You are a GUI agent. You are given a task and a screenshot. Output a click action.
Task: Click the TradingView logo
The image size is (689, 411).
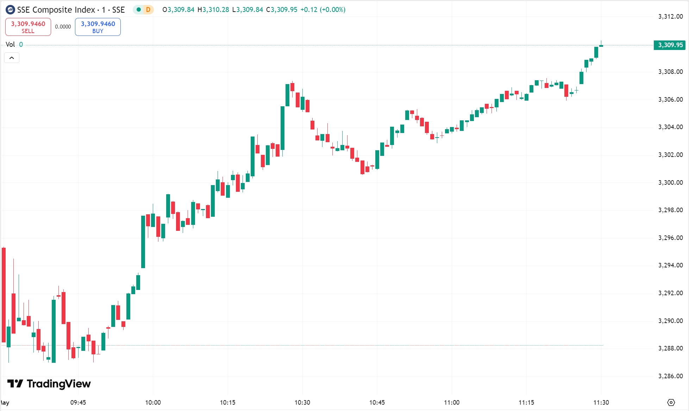click(x=49, y=384)
